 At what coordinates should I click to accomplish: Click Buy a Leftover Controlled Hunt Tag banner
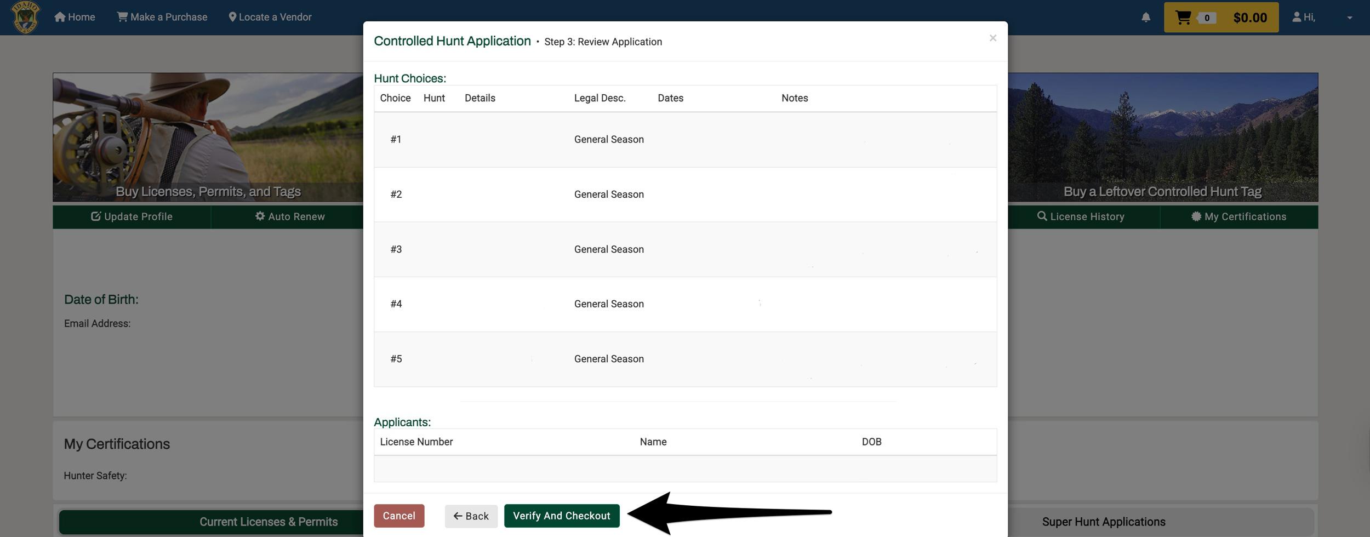tap(1162, 137)
